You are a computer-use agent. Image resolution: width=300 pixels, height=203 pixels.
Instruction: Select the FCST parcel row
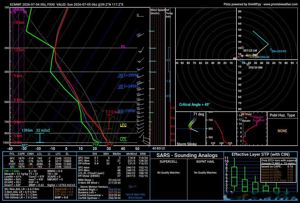click(x=40, y=164)
